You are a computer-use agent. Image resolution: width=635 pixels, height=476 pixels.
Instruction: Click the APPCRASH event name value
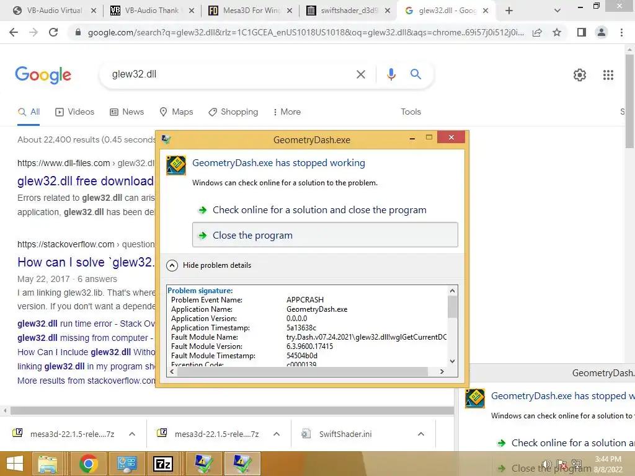tap(305, 299)
